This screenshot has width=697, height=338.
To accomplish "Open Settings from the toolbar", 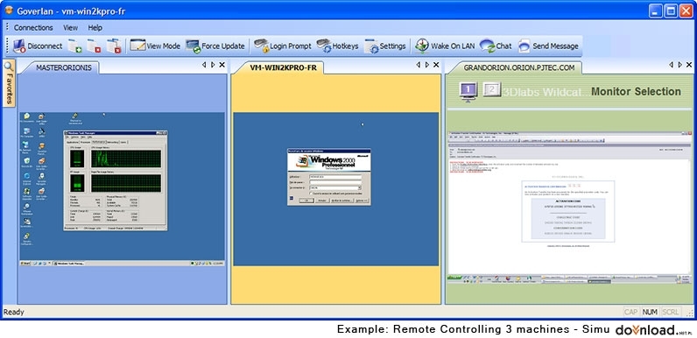I will pos(385,46).
